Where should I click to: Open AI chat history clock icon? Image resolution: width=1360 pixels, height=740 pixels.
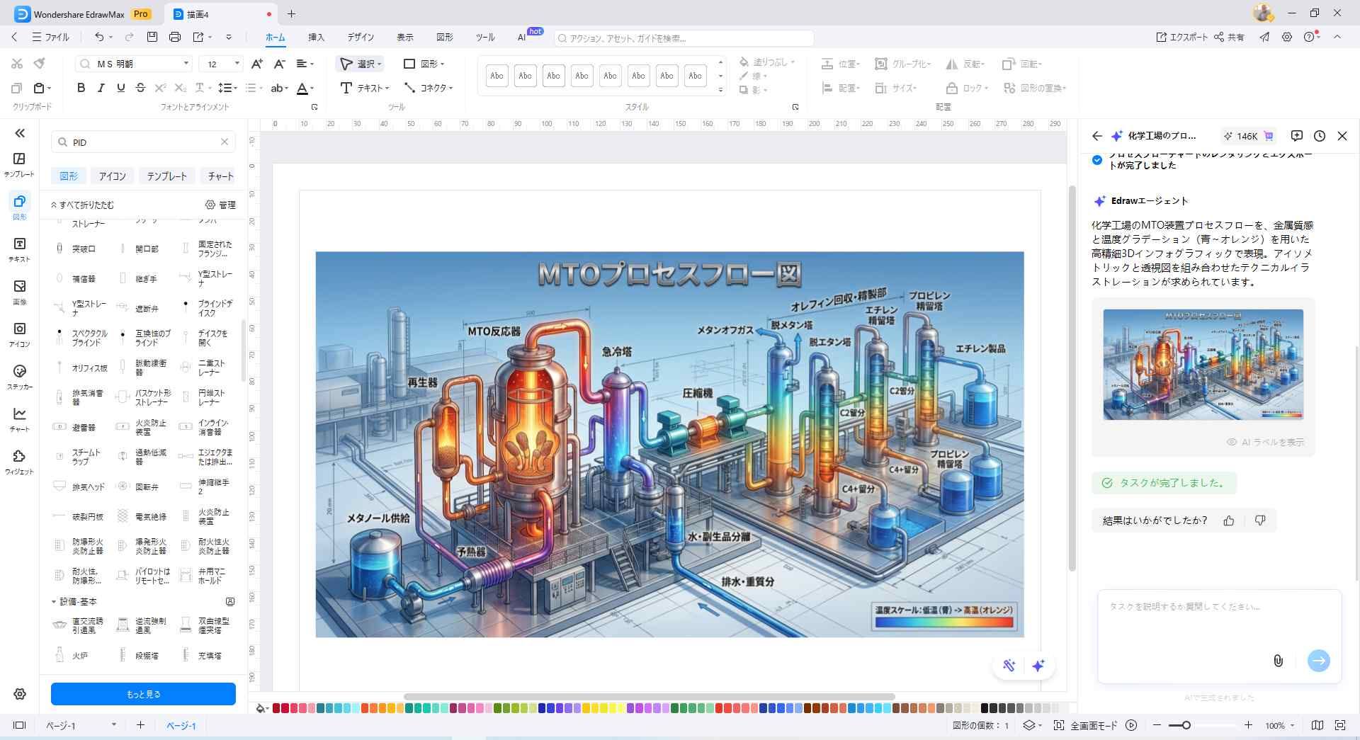click(x=1319, y=136)
